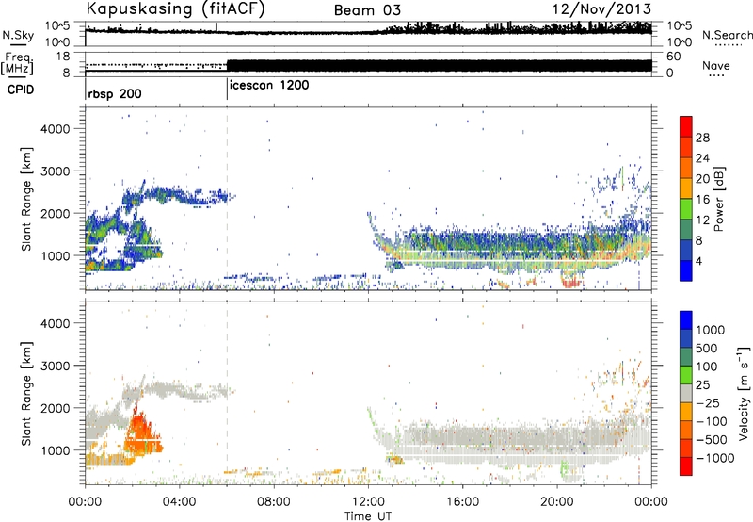Click the 1000 value atop Velocity color bar
The image size is (753, 522).
point(711,330)
